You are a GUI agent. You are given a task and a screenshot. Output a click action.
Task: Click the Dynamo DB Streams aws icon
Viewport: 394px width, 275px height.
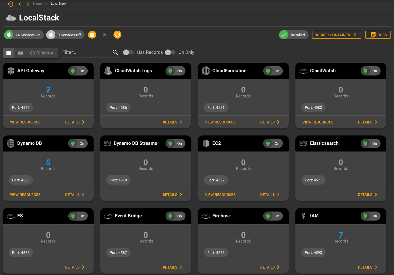pos(107,143)
